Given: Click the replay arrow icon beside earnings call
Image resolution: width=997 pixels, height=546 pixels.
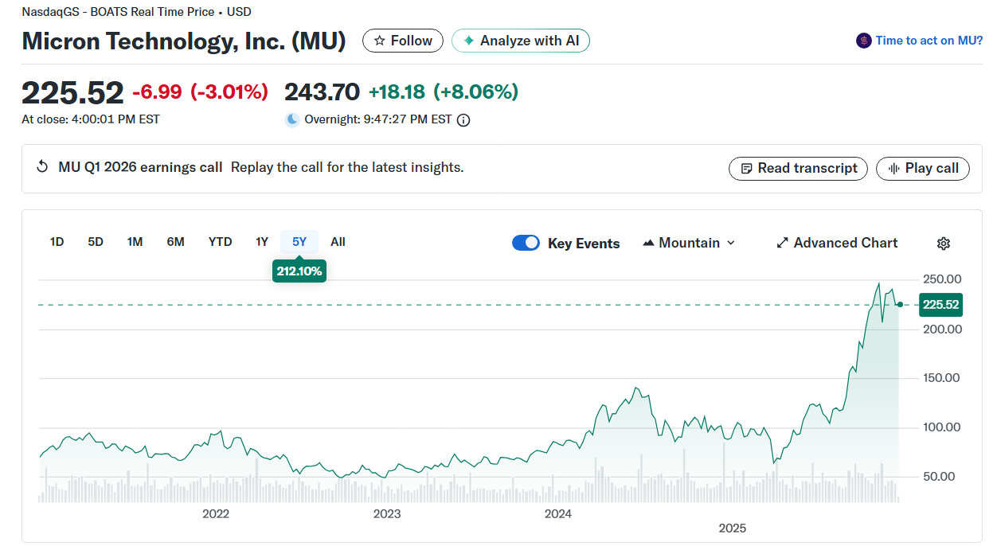Looking at the screenshot, I should [43, 167].
